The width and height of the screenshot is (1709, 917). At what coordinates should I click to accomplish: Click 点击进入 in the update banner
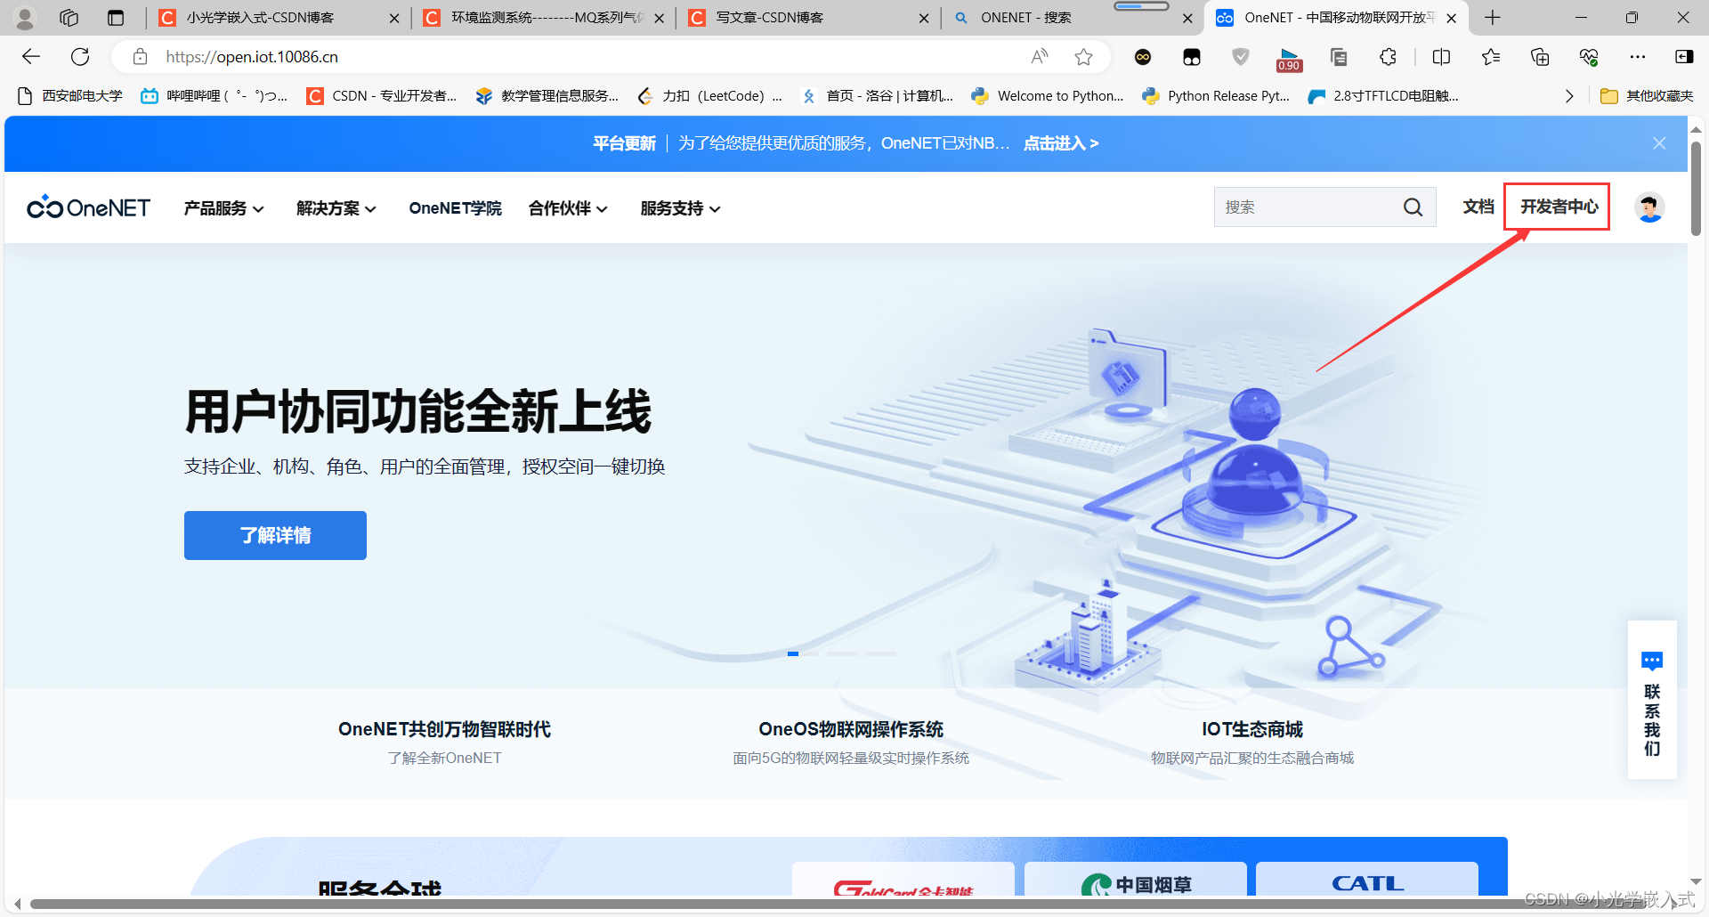(1061, 143)
